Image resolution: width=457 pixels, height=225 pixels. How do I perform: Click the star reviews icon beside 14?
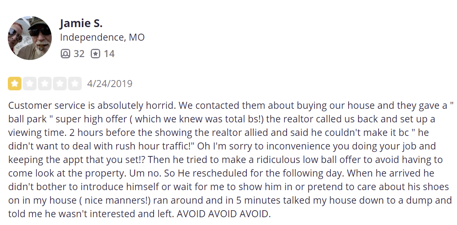(95, 54)
